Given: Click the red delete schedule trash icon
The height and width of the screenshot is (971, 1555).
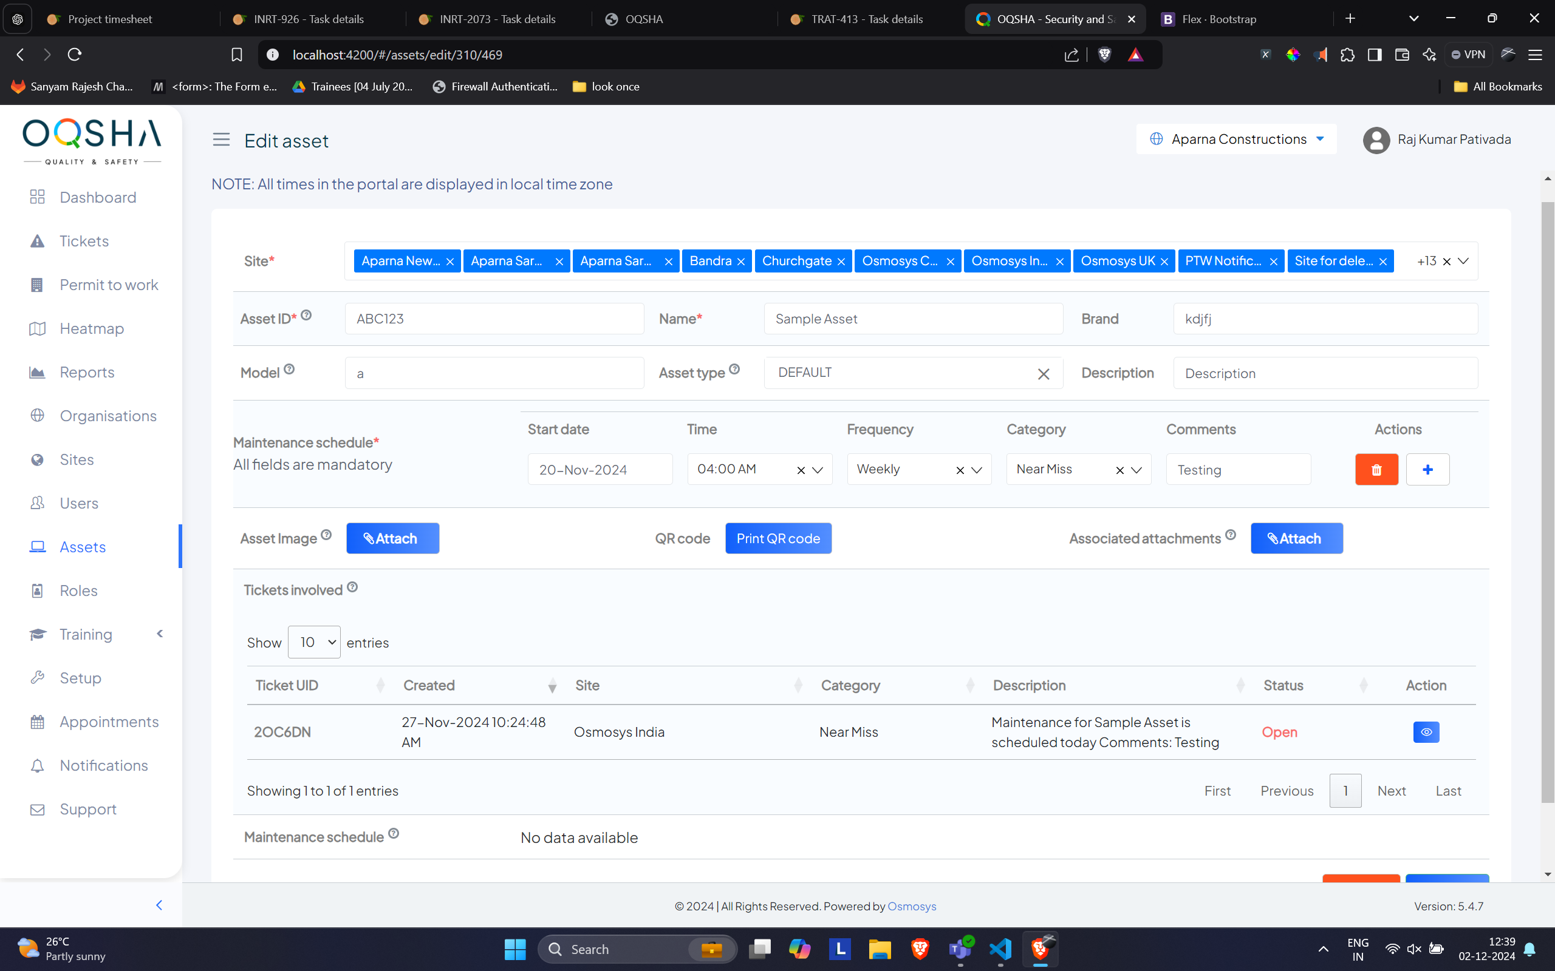Looking at the screenshot, I should (x=1376, y=470).
